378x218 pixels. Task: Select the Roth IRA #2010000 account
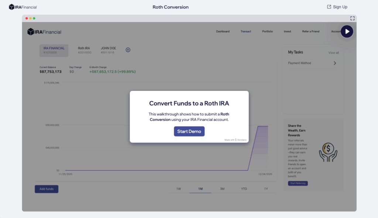(84, 50)
